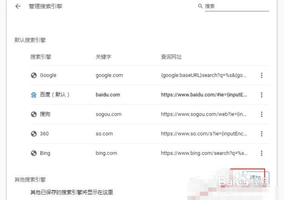
Task: Select the Google engine name
Action: click(48, 75)
